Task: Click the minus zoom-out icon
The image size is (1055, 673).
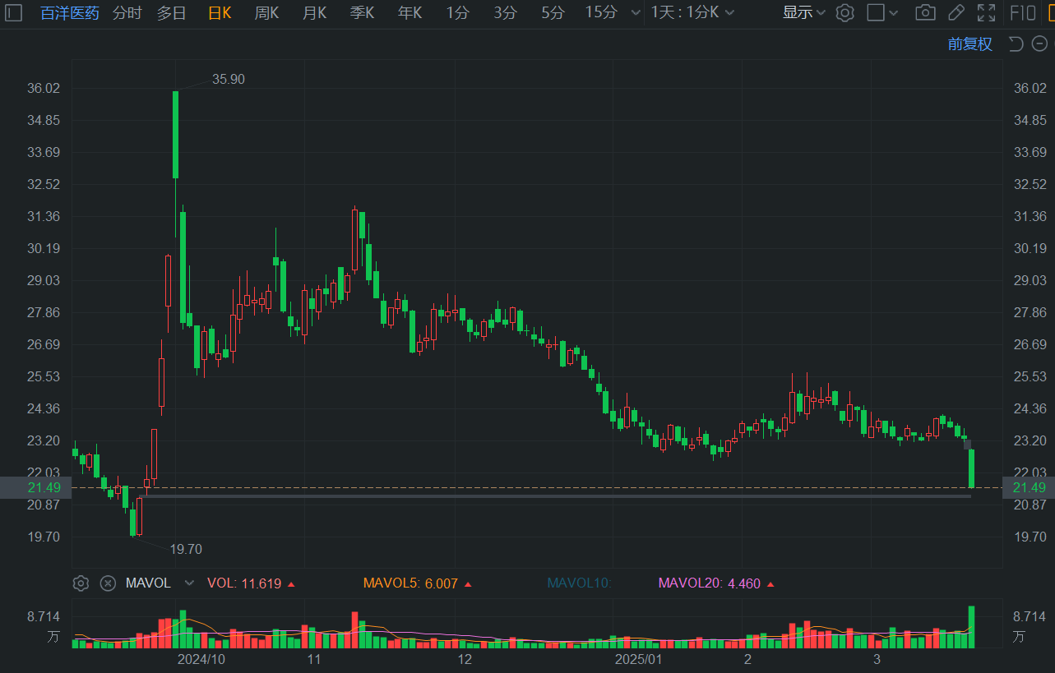Action: (x=1039, y=44)
